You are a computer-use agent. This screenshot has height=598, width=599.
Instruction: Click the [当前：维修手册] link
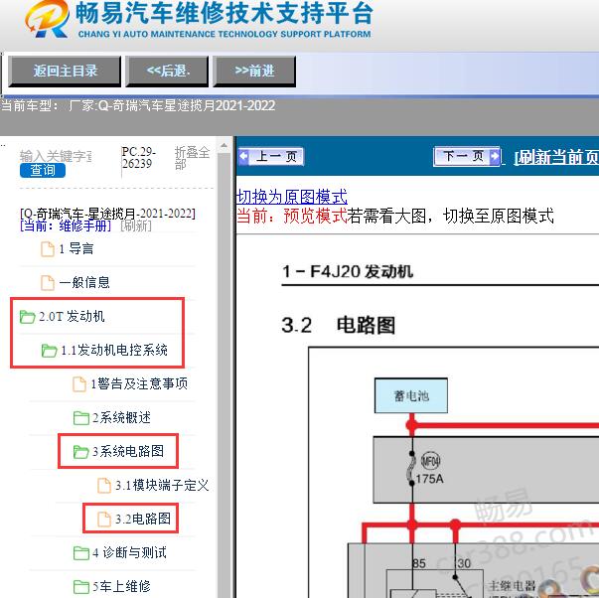coord(66,225)
